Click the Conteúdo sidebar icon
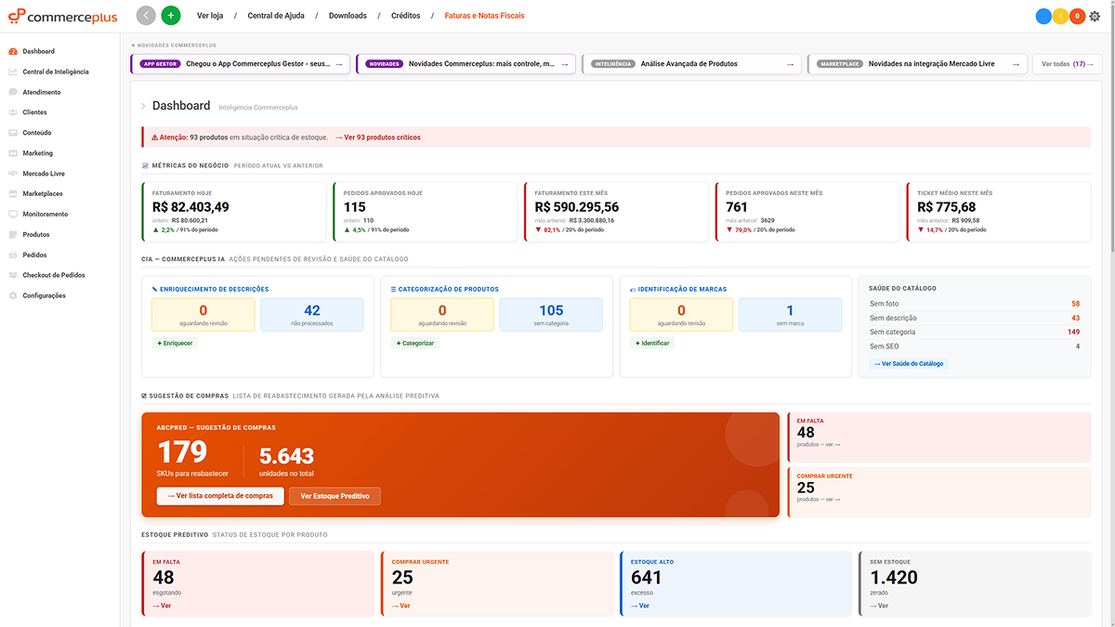The width and height of the screenshot is (1115, 627). click(x=13, y=133)
